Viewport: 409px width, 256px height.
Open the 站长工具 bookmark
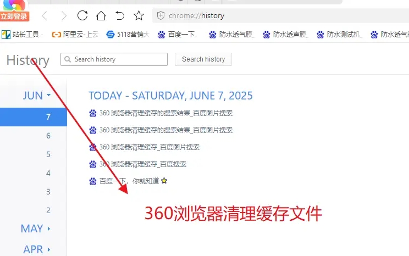[22, 35]
